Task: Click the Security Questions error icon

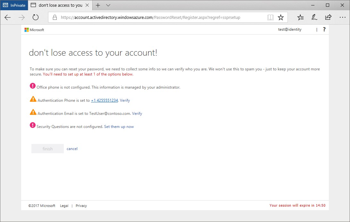Action: coord(33,125)
